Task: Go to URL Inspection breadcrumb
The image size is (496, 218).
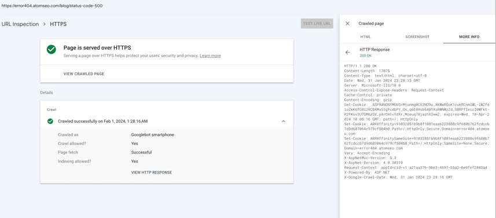Action: [20, 24]
